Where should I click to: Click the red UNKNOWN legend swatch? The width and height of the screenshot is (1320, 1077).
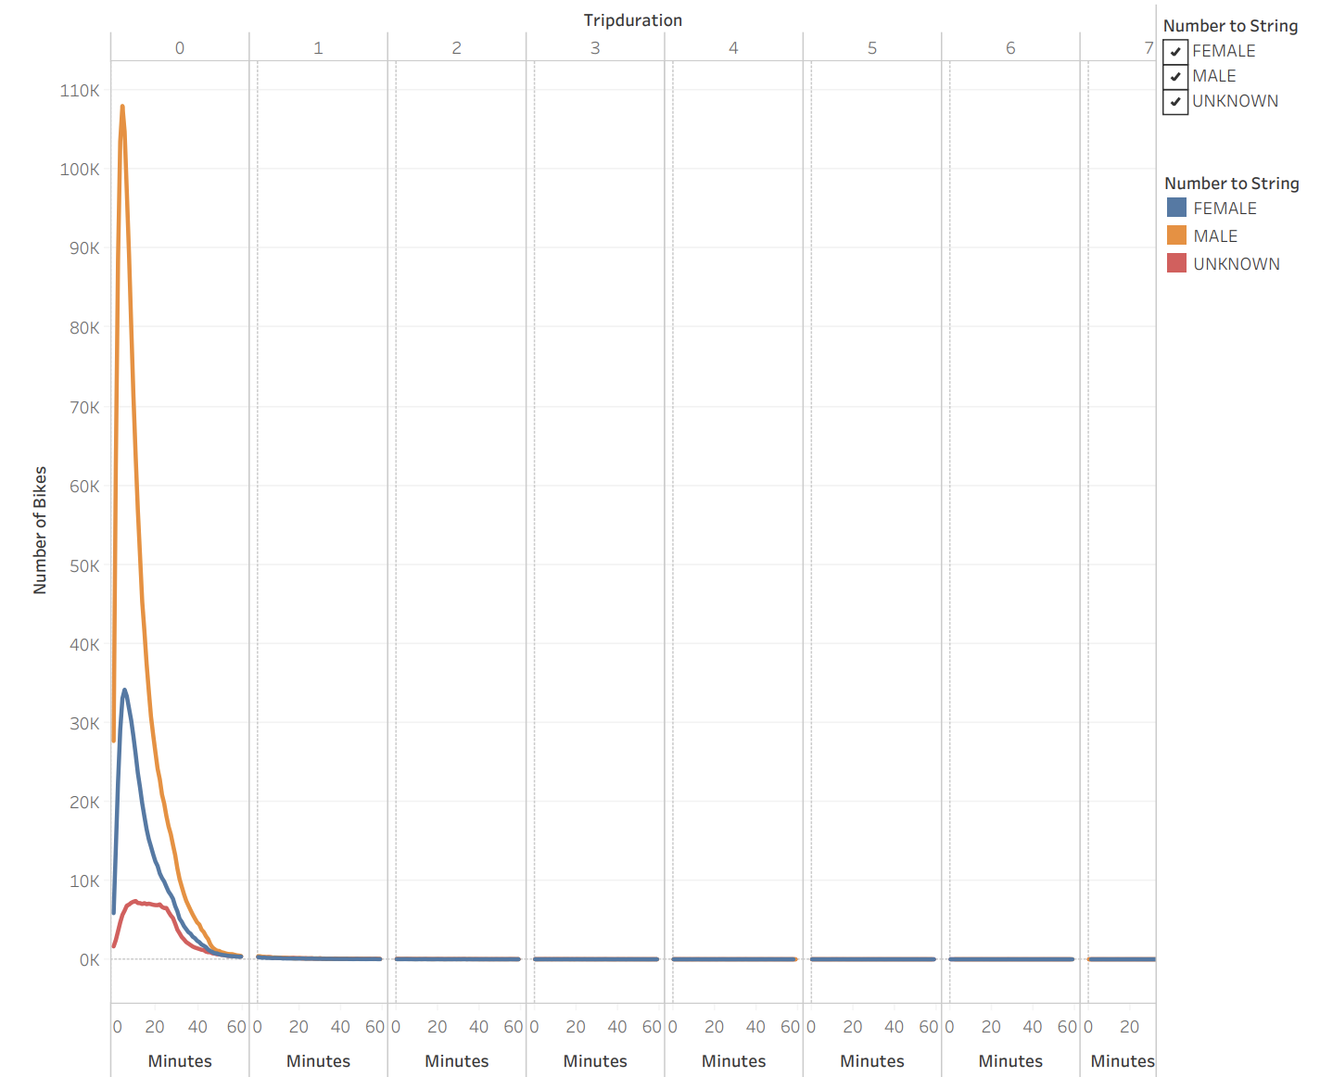(1176, 263)
